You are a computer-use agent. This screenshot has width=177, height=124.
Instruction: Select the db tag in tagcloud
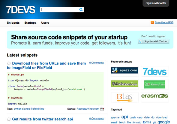pos(153,117)
